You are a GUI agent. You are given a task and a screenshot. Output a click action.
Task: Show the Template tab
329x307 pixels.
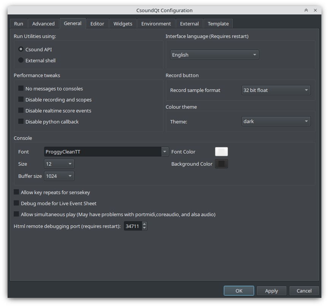point(218,24)
